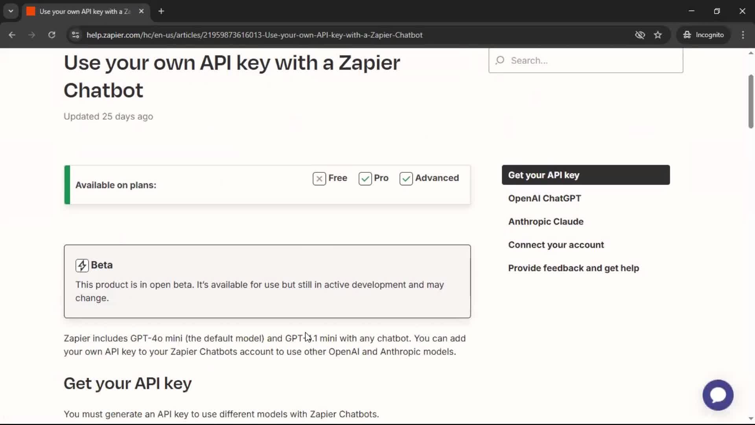Click the article title heading
Screen dimensions: 755x425
[232, 76]
